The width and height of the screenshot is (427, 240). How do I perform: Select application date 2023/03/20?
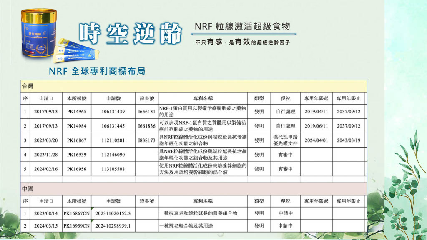click(x=46, y=140)
